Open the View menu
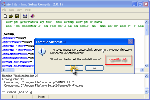This screenshot has width=150, height=100. (19, 10)
